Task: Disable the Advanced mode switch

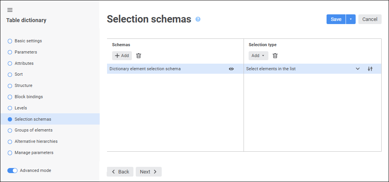Action: [x=12, y=171]
